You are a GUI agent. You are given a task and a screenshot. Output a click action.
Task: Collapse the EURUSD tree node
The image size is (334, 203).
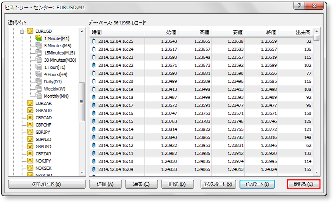(22, 32)
